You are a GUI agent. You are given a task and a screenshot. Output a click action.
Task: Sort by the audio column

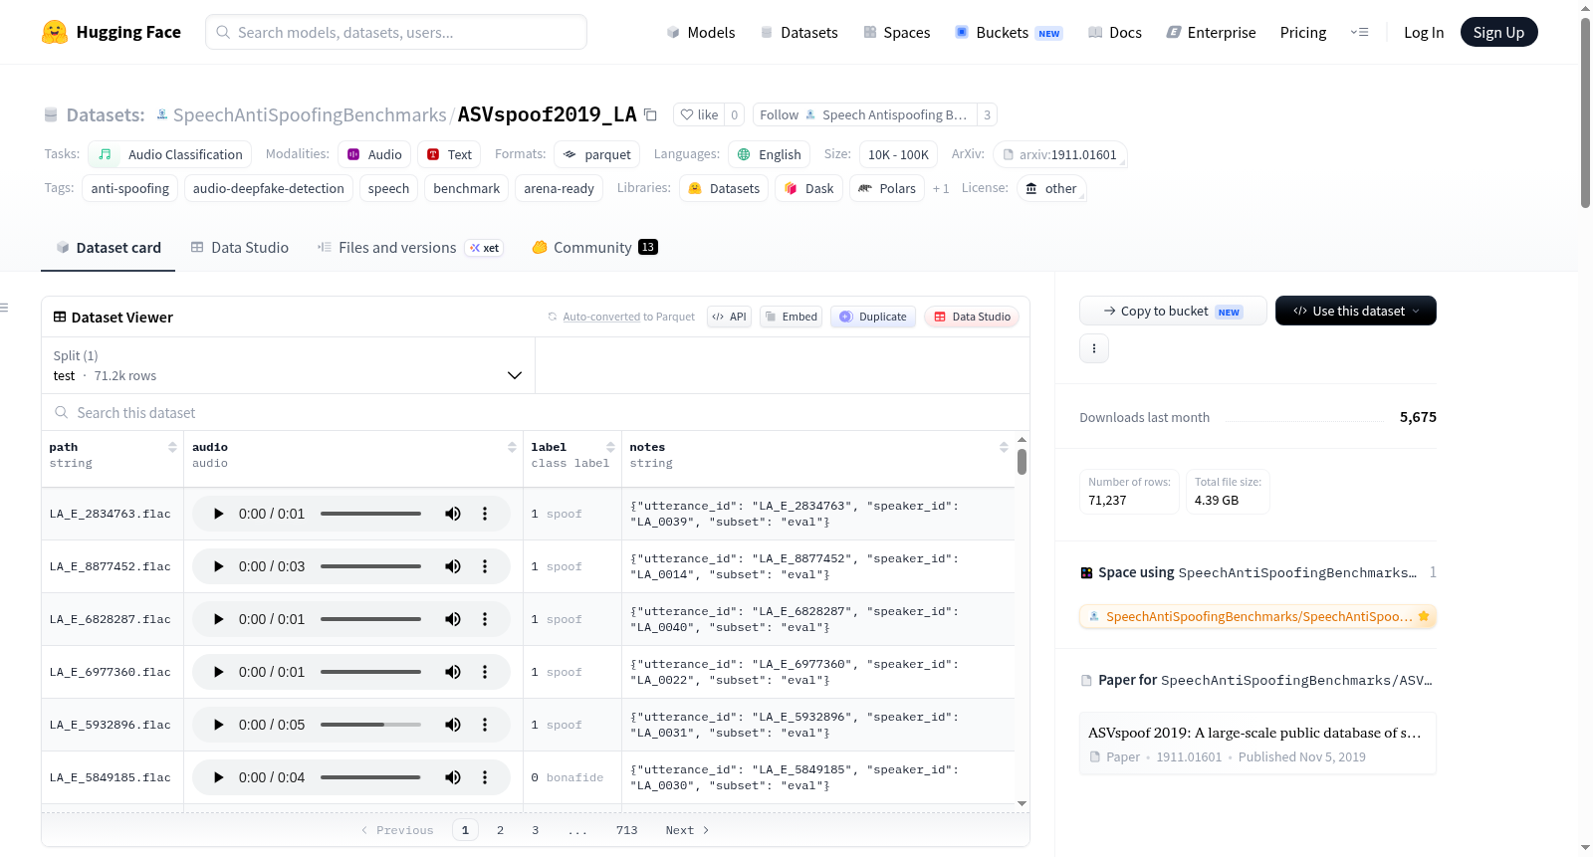tap(512, 447)
